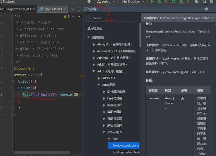Collapse the Text tree node
The height and width of the screenshot is (156, 216).
(109, 139)
